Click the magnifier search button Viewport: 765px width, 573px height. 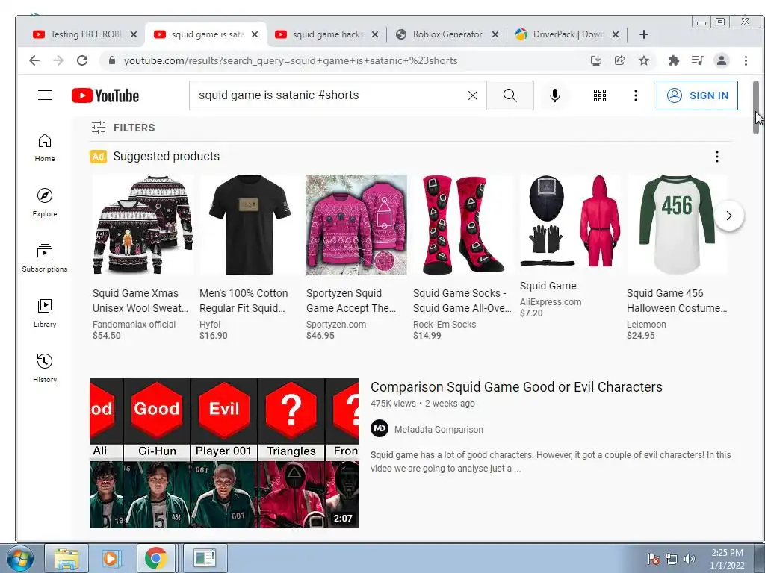[x=510, y=95]
